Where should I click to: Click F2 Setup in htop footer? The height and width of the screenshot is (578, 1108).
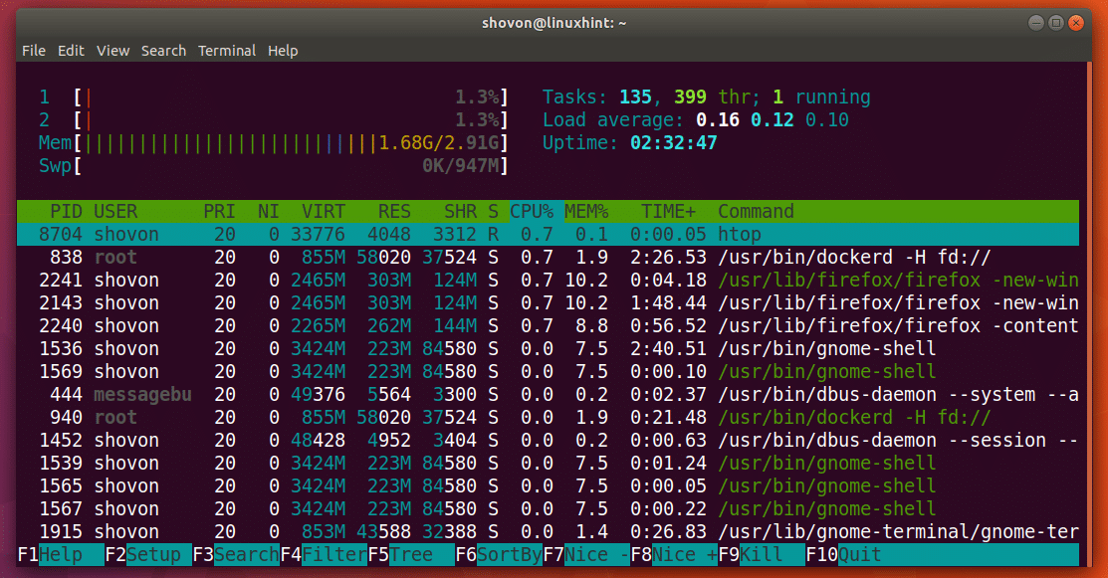[148, 555]
